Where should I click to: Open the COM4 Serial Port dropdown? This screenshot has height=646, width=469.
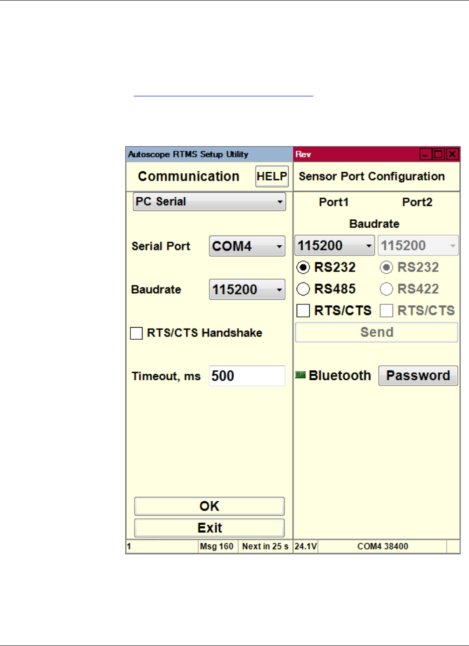coord(247,246)
